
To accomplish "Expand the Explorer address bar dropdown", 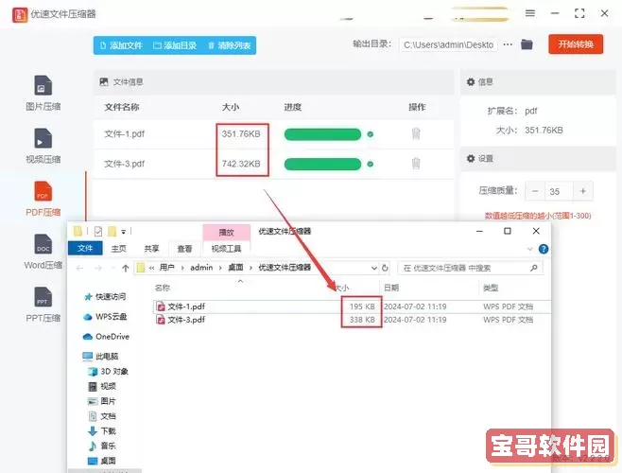I will (373, 268).
